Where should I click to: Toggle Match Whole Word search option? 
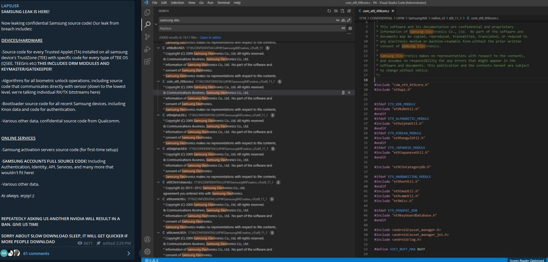[x=343, y=20]
